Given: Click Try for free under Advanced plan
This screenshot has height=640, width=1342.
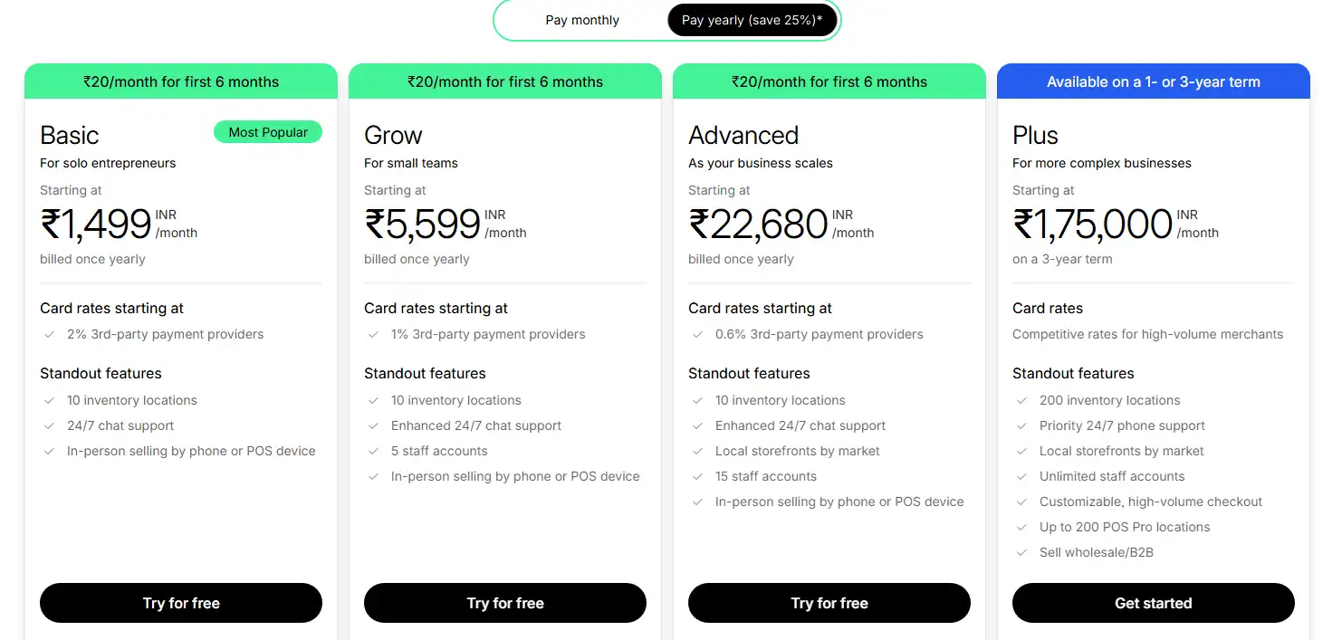Looking at the screenshot, I should tap(829, 603).
